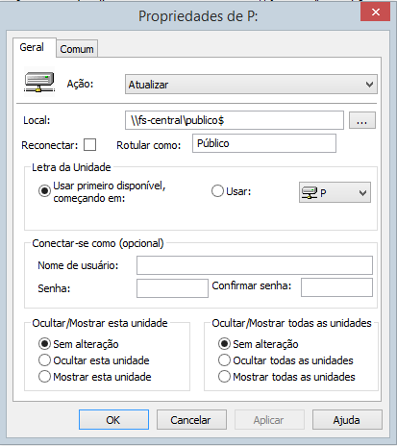397x446 pixels.
Task: Click the Rotular como text field
Action: click(x=264, y=143)
